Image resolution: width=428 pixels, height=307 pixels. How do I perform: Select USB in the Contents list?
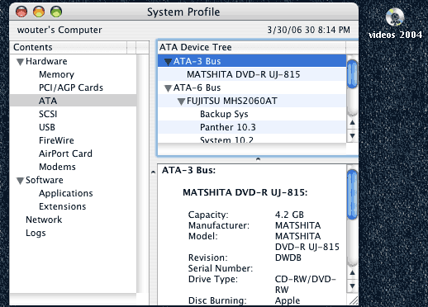[x=47, y=127]
